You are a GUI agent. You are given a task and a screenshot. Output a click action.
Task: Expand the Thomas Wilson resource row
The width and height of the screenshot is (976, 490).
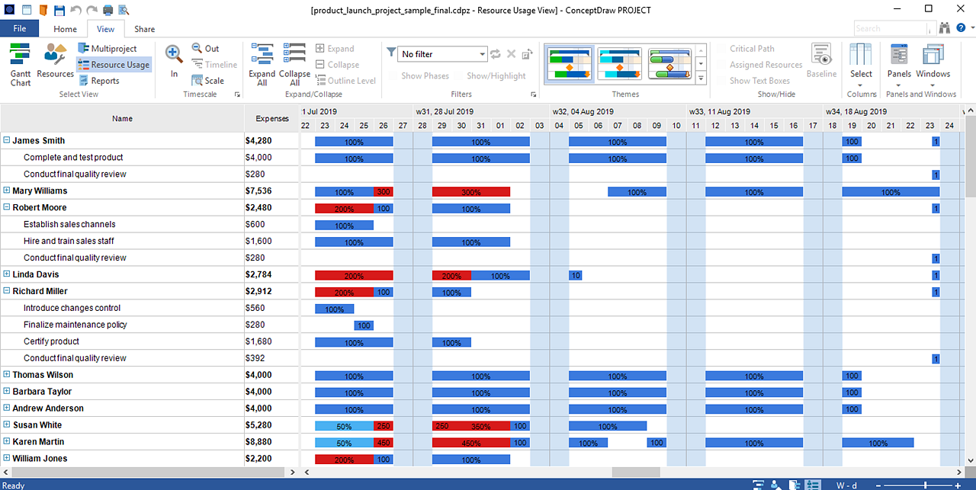tap(7, 375)
